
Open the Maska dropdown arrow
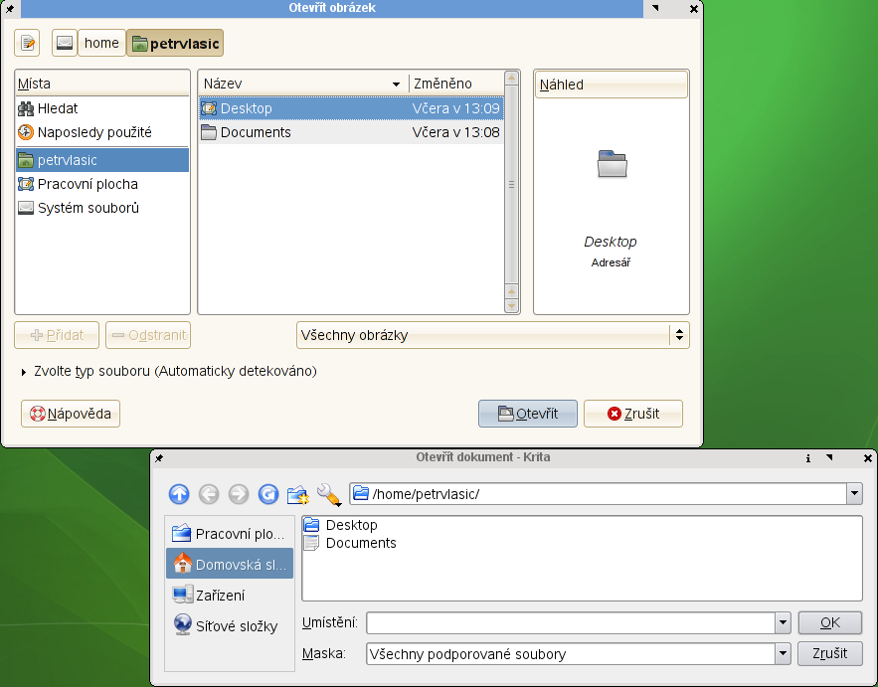[x=783, y=653]
